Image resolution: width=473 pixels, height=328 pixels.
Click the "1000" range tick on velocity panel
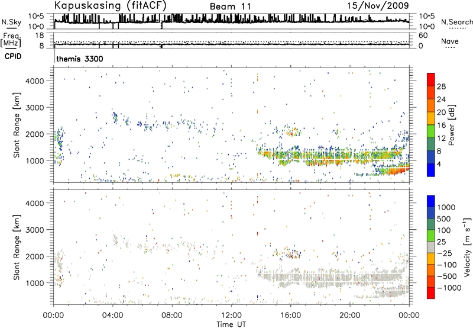coord(34,283)
